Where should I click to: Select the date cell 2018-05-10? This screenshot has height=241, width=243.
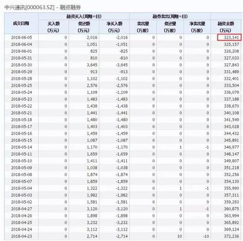(x=21, y=161)
